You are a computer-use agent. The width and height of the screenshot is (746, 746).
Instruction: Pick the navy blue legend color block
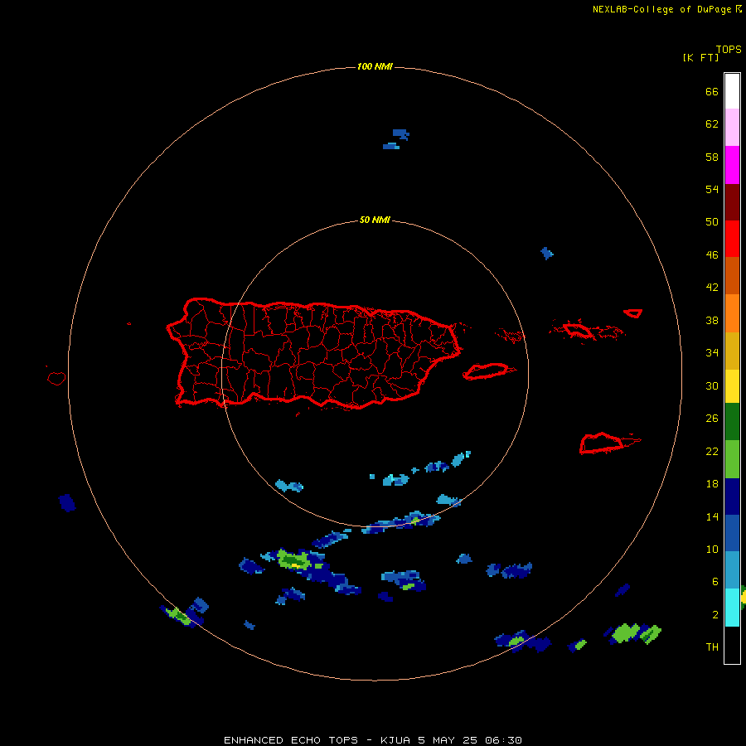732,497
